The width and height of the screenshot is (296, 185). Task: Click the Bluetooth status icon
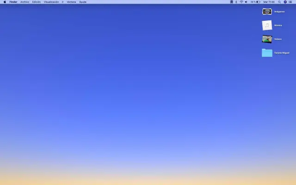236,2
